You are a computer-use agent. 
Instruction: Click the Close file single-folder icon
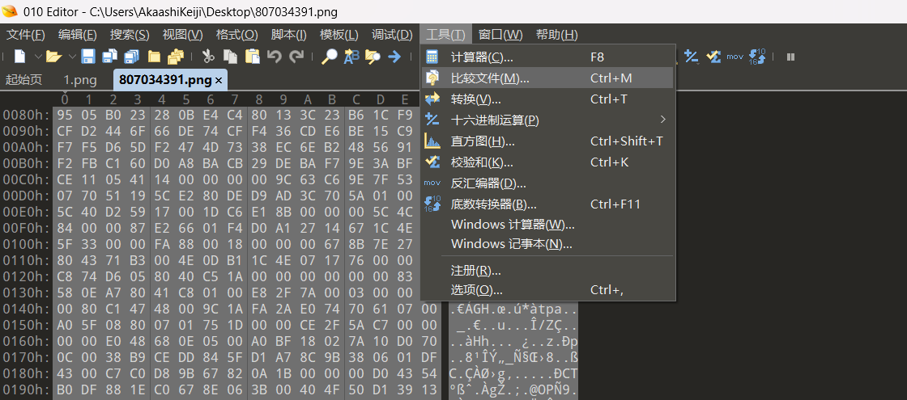(x=154, y=57)
